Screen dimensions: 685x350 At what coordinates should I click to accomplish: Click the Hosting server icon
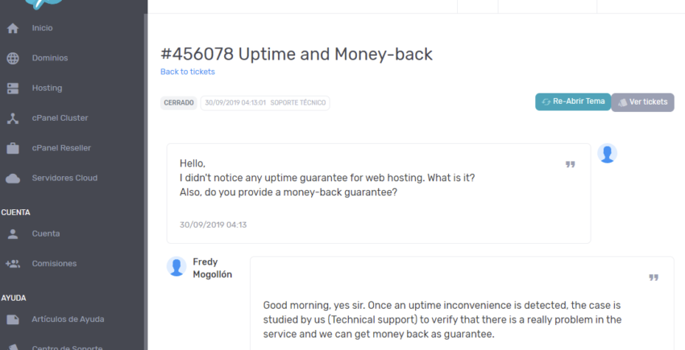point(13,89)
